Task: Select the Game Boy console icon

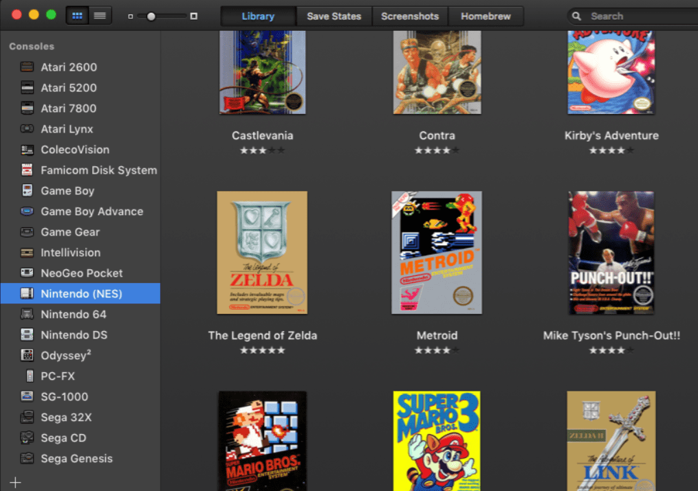Action: [27, 191]
